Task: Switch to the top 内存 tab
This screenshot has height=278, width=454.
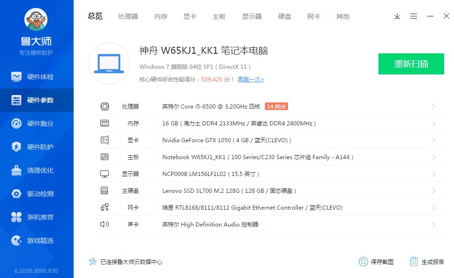Action: tap(161, 16)
